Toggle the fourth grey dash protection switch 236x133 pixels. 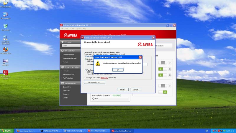(163, 86)
